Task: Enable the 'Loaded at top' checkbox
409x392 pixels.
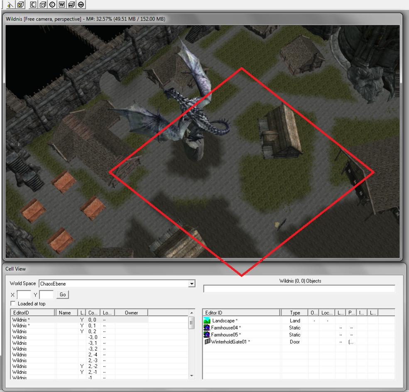Action: (x=12, y=304)
